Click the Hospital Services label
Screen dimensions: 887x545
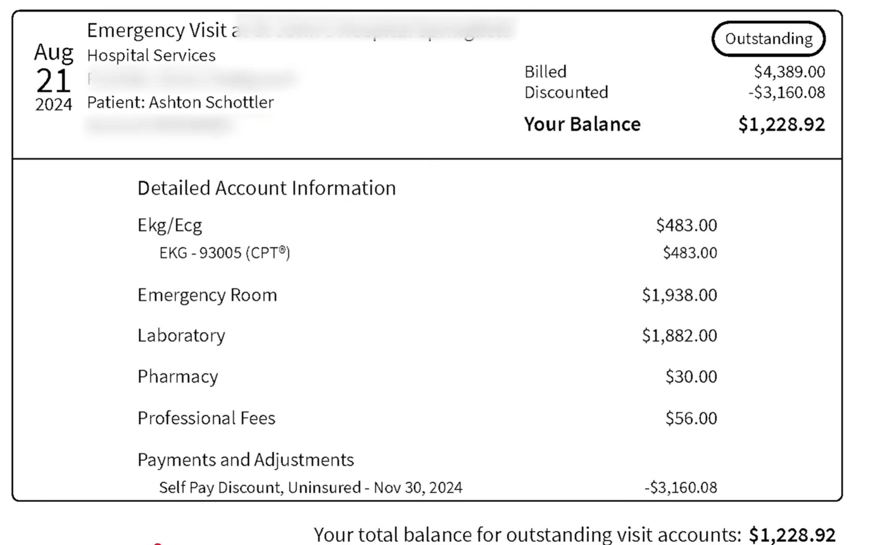click(151, 55)
